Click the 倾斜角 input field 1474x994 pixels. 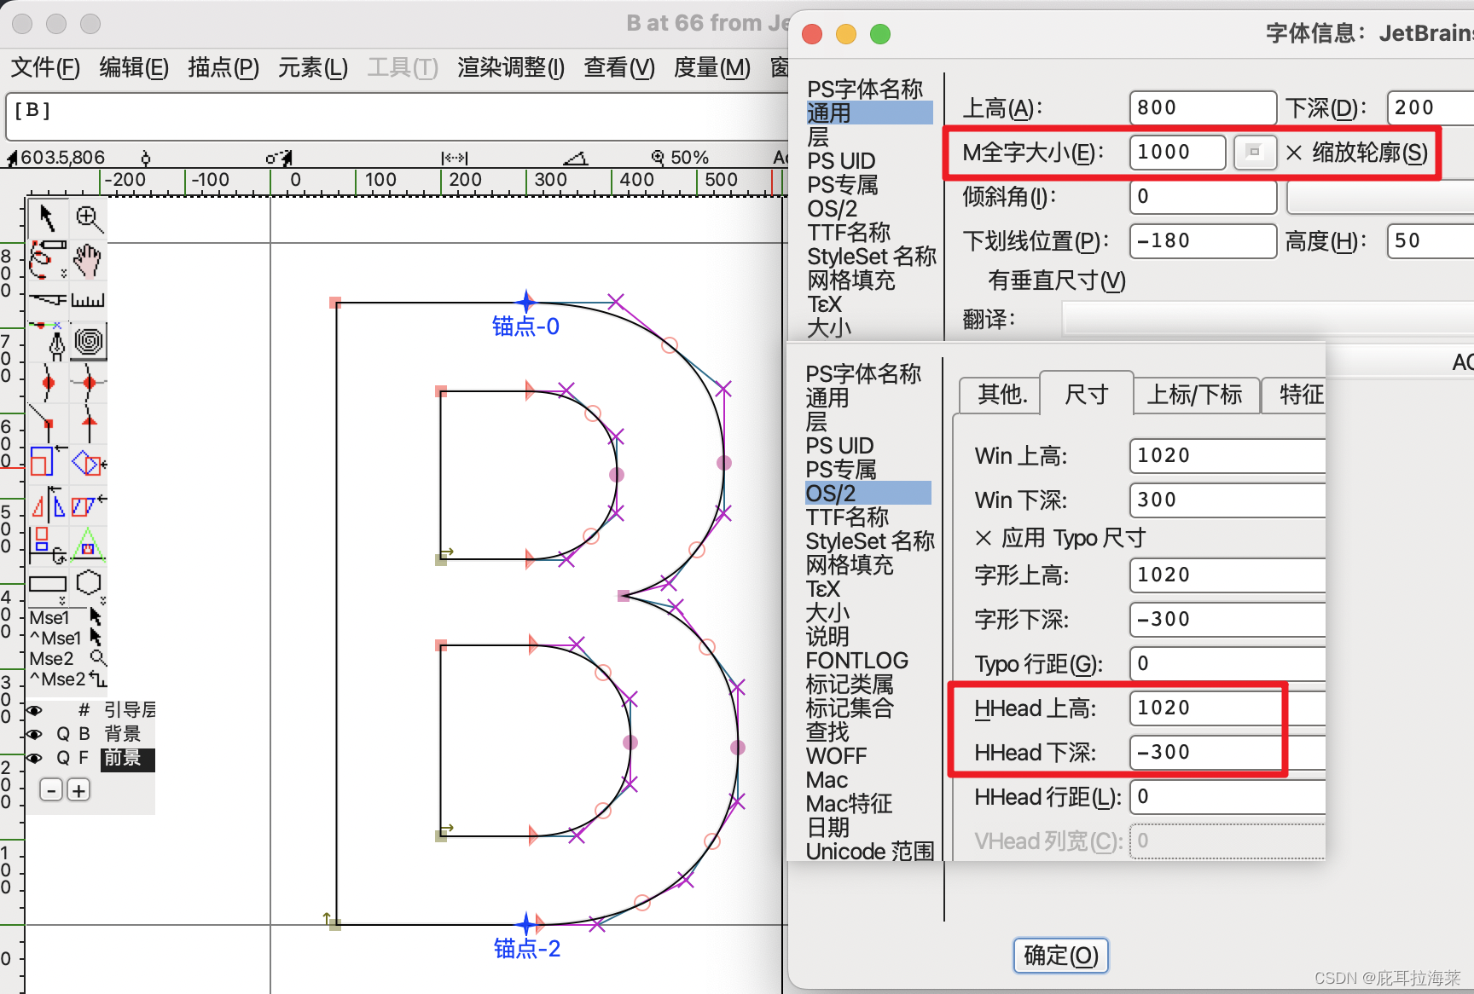[x=1203, y=197]
